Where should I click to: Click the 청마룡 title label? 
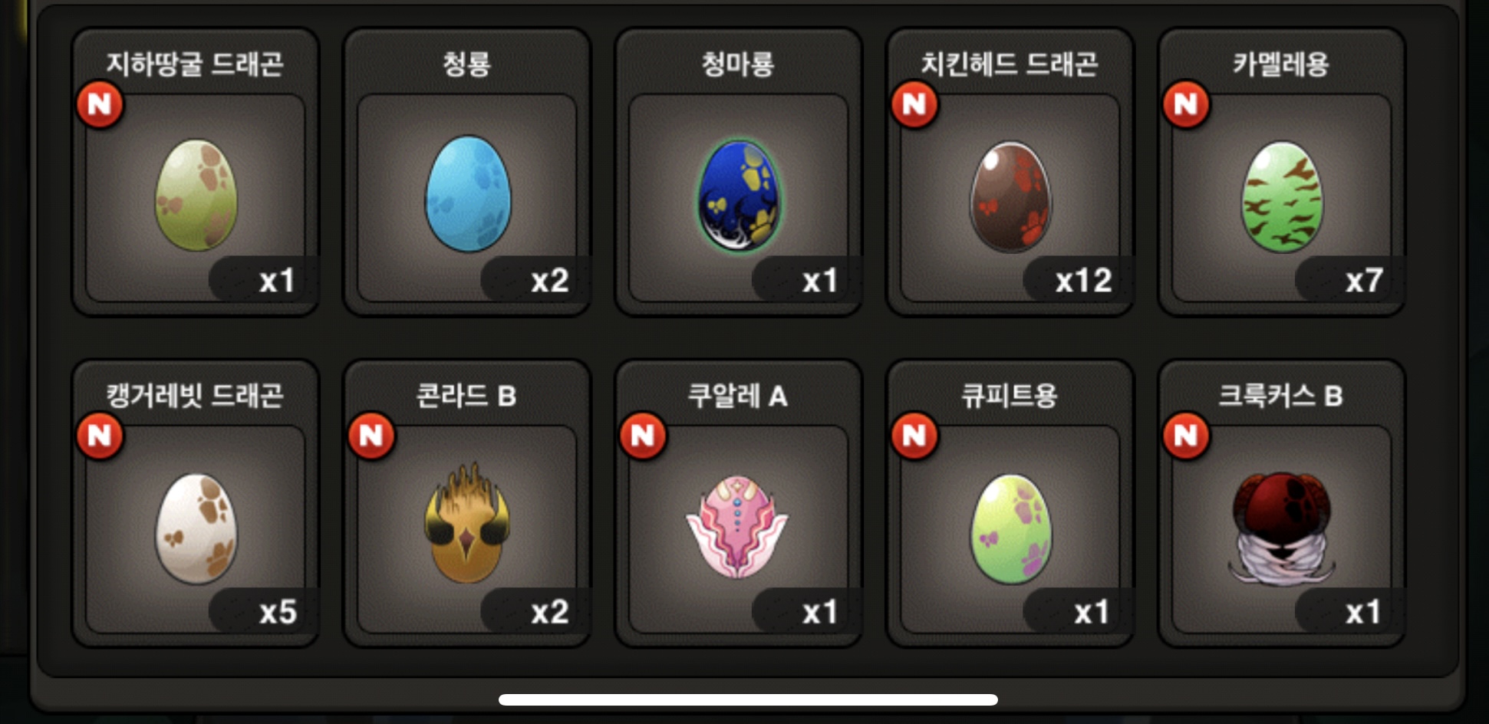738,64
